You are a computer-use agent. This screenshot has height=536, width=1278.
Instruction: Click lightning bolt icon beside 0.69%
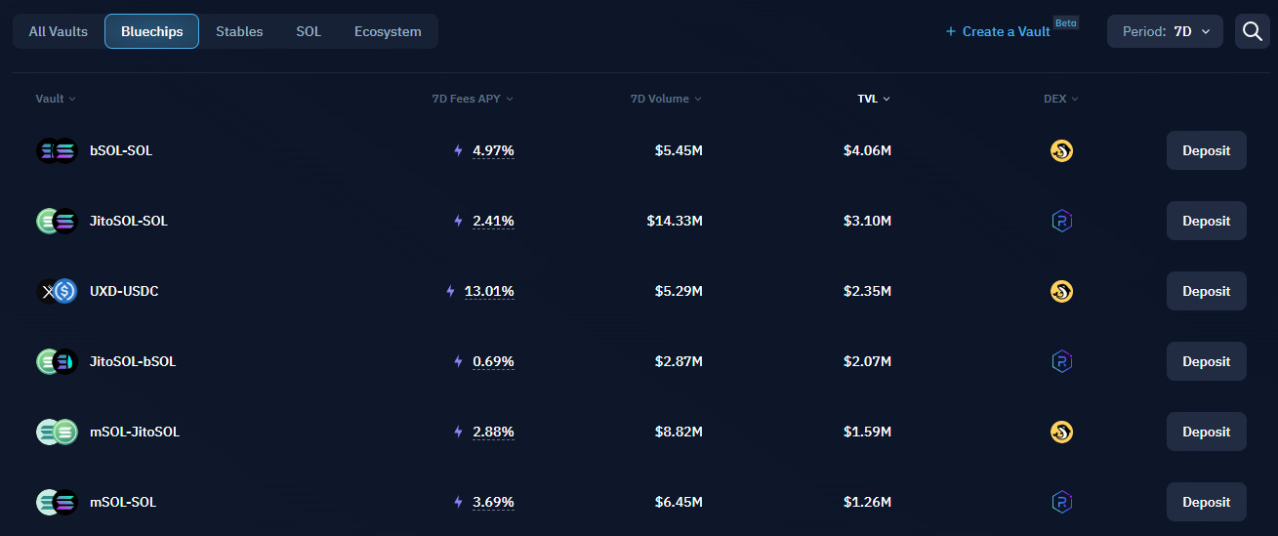[x=458, y=362]
